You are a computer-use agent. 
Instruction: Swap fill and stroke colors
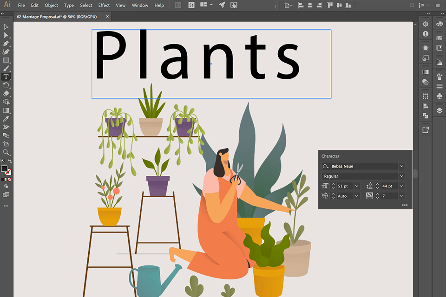coord(10,161)
